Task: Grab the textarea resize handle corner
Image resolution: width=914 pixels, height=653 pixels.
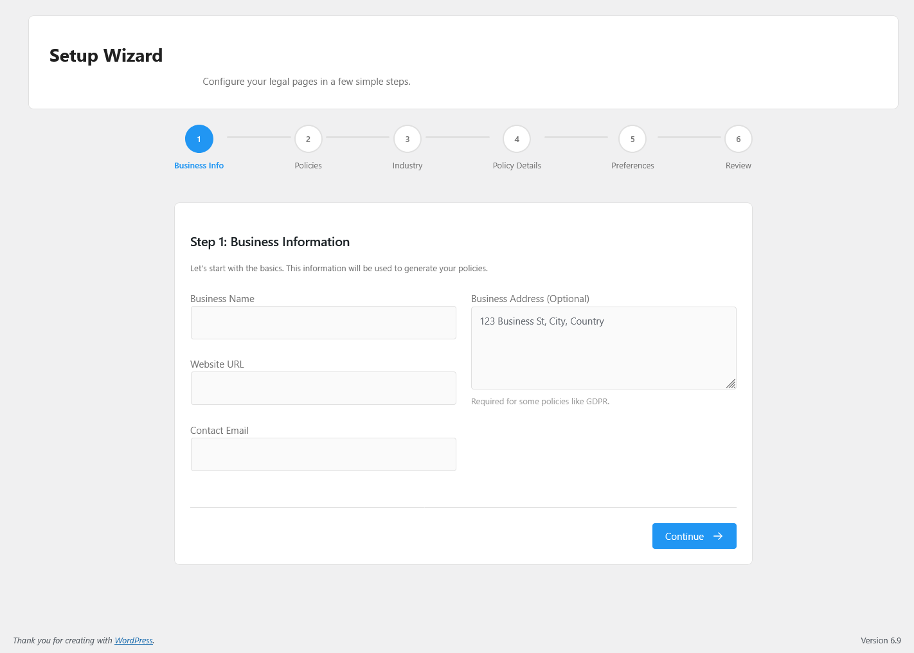Action: (x=731, y=384)
